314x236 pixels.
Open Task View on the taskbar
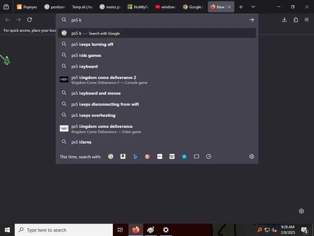coord(120,230)
